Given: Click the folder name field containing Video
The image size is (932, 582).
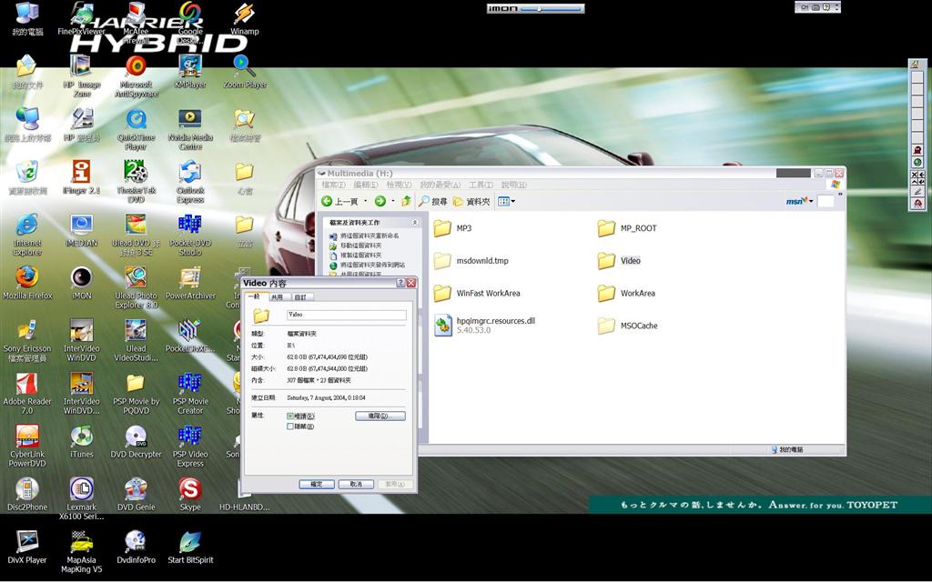Looking at the screenshot, I should tap(347, 315).
